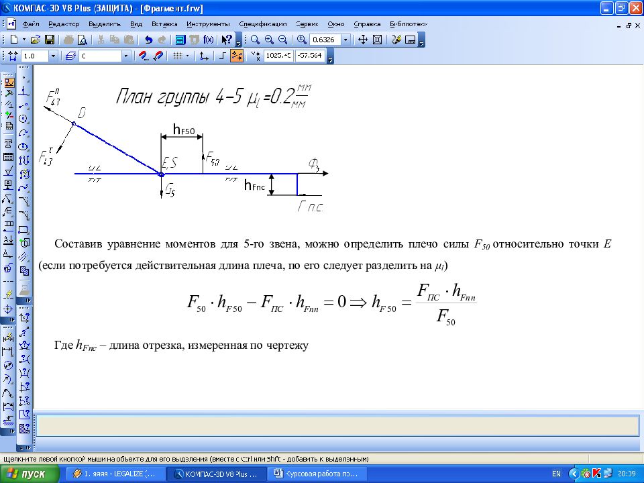
Task: Select the rectangle drawing tool
Action: 23,229
